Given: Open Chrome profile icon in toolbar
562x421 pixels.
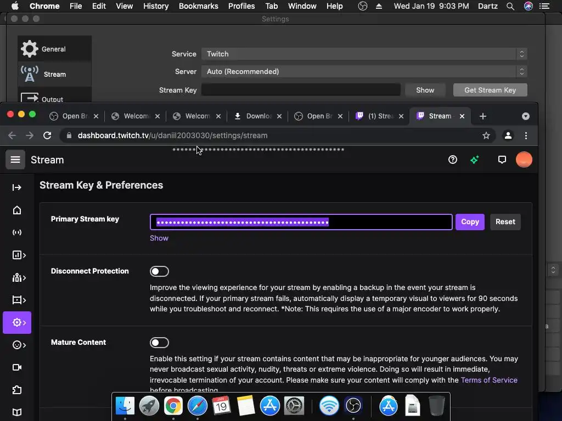Looking at the screenshot, I should pos(508,135).
